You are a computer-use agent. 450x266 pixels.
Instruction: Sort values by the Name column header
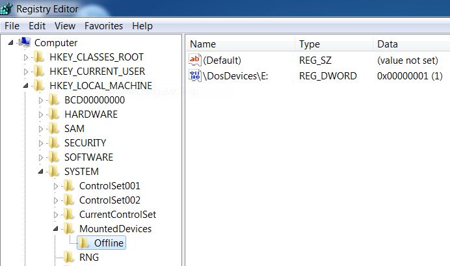coord(241,44)
